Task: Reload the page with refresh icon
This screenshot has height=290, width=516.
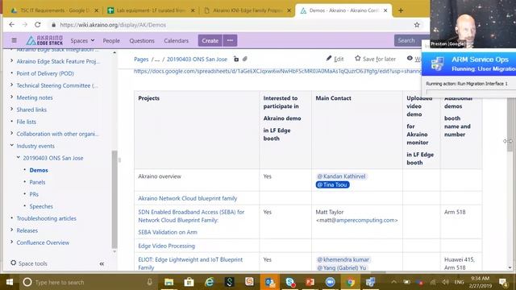Action: point(38,25)
